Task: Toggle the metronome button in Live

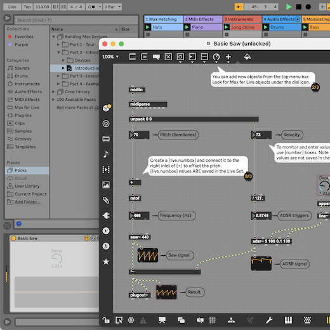Action: pos(91,7)
